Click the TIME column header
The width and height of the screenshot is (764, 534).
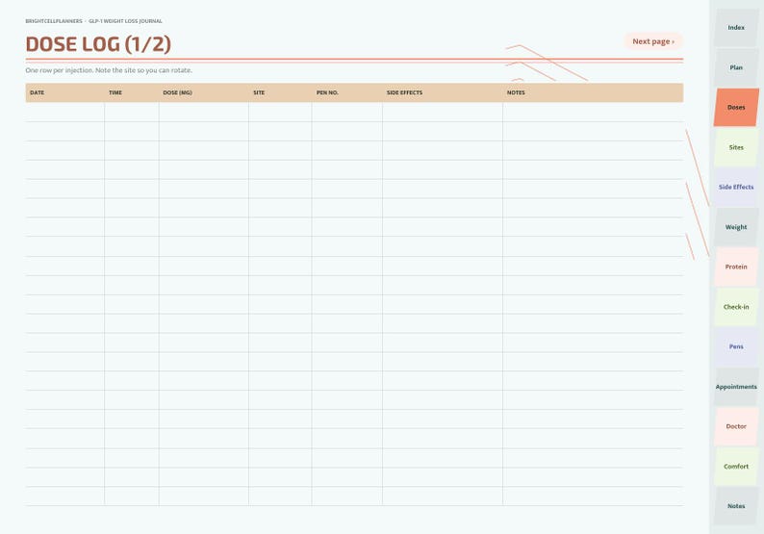[x=132, y=92]
